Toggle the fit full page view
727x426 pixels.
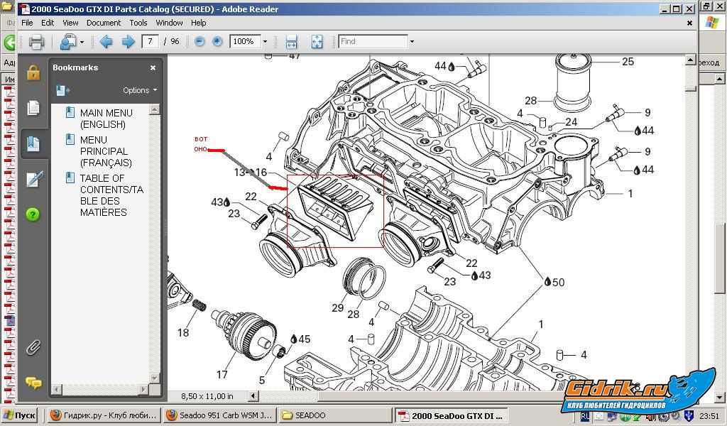317,42
